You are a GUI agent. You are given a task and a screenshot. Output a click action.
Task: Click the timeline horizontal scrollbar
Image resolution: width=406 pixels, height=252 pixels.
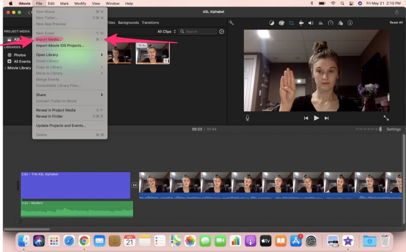[x=27, y=229]
